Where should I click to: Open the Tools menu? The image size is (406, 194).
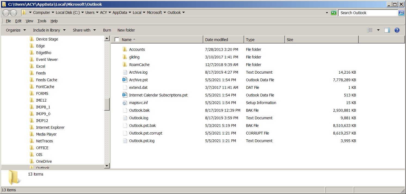point(42,21)
